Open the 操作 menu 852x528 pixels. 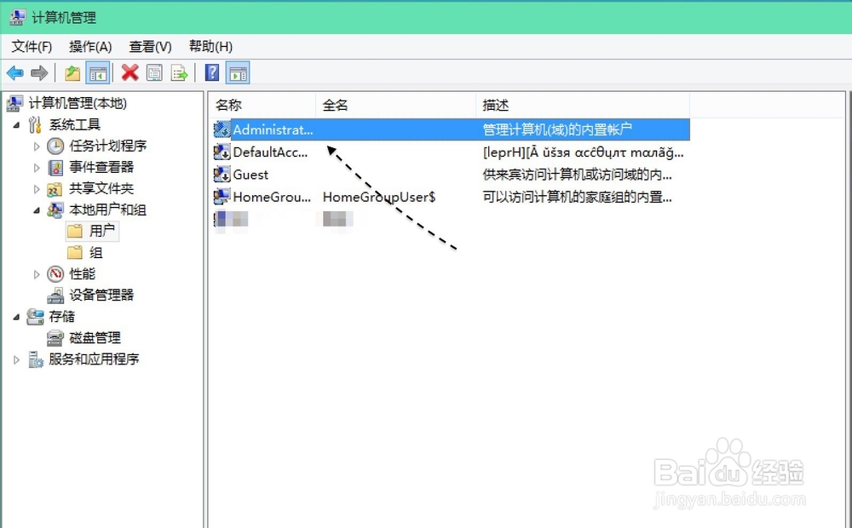(x=89, y=46)
